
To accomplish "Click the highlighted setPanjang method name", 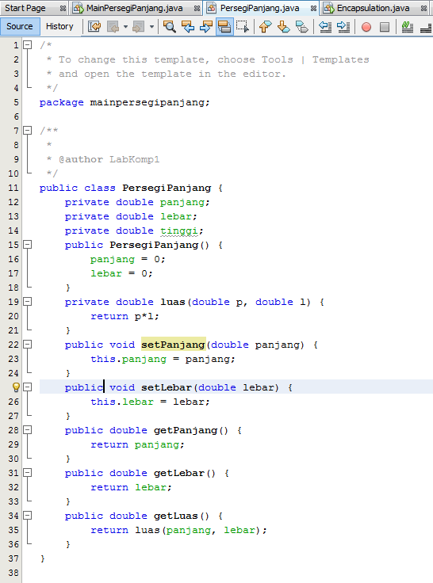I will point(173,345).
